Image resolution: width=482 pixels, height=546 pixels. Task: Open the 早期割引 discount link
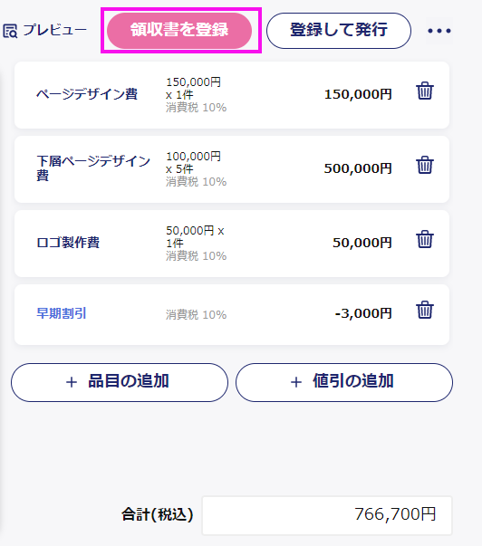pos(62,313)
